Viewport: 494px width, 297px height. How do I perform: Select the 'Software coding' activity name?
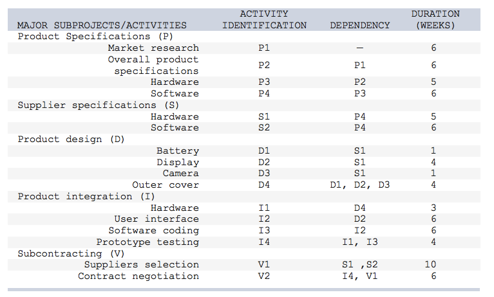[154, 231]
